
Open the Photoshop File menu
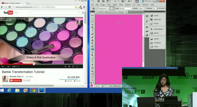tap(92, 5)
